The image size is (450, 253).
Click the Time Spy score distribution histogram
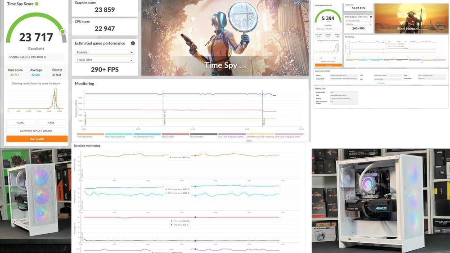point(36,99)
